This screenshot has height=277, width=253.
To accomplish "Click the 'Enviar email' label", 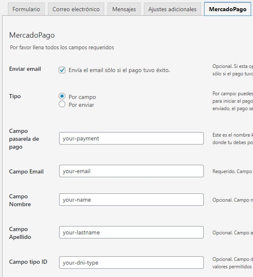I will [x=25, y=69].
